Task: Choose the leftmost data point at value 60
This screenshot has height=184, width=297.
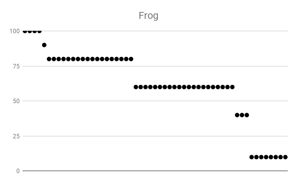Action: pos(136,87)
